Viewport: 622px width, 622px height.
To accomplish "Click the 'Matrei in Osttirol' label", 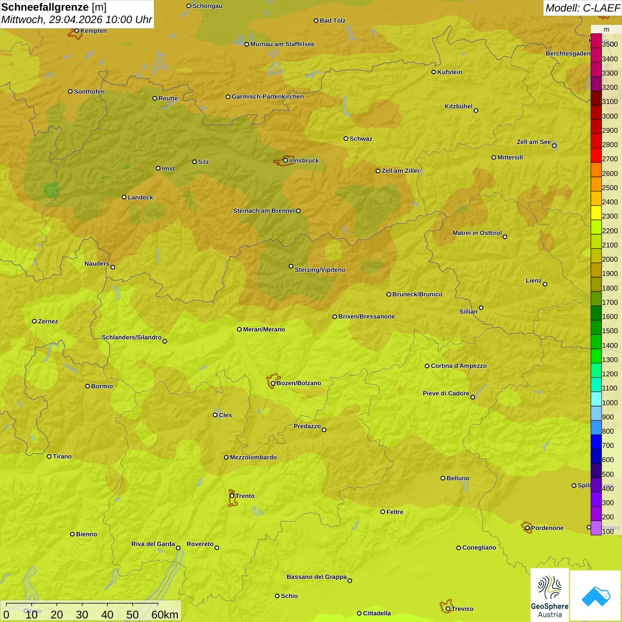I will pyautogui.click(x=477, y=233).
